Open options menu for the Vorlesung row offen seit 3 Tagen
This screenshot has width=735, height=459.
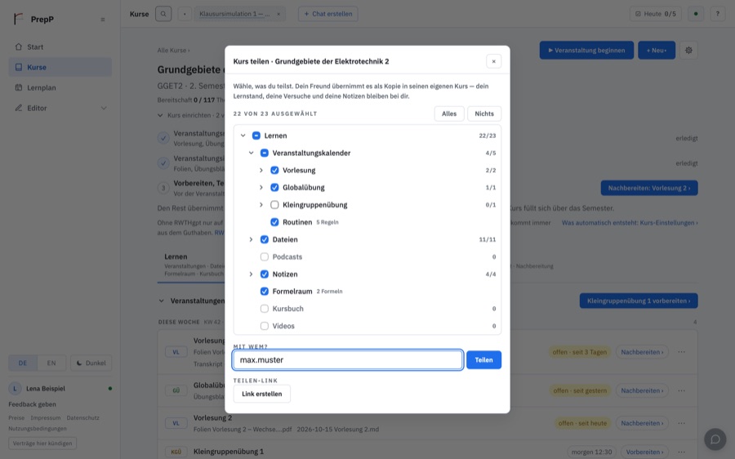point(682,352)
